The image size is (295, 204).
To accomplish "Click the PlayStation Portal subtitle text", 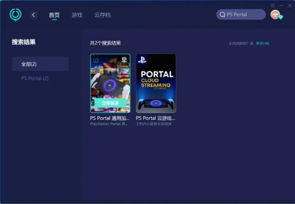I will click(x=109, y=124).
